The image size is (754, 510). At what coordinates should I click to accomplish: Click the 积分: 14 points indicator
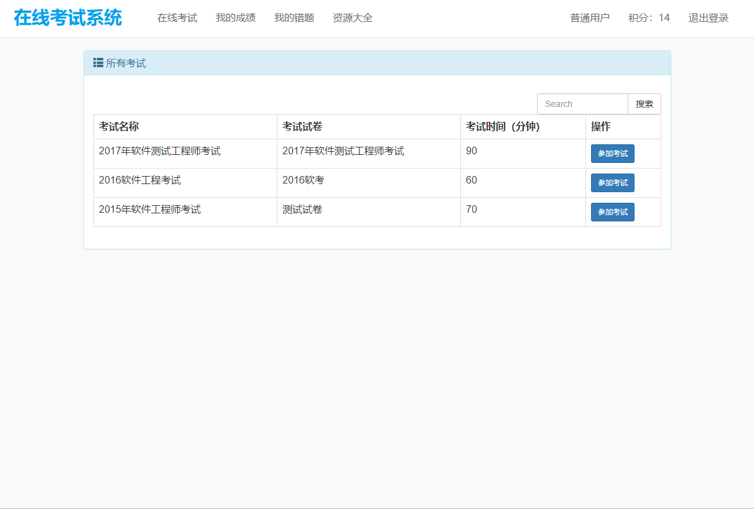click(649, 18)
